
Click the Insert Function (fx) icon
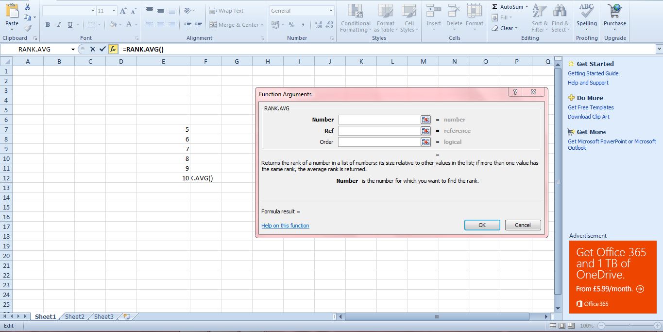click(113, 49)
